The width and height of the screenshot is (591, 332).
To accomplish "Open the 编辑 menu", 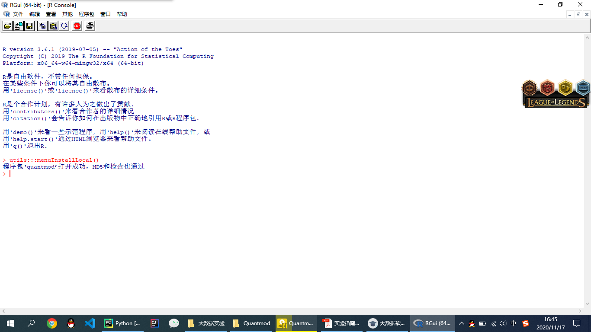I will click(35, 14).
